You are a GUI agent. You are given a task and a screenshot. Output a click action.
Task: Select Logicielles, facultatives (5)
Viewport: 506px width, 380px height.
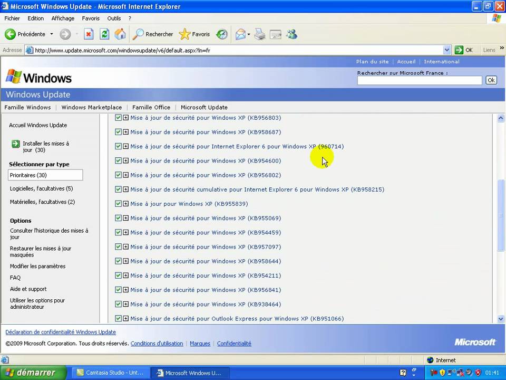click(x=41, y=188)
